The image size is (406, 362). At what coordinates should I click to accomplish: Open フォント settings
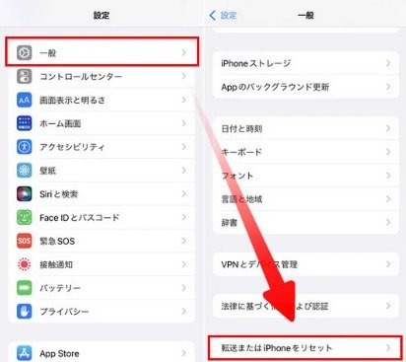point(305,176)
